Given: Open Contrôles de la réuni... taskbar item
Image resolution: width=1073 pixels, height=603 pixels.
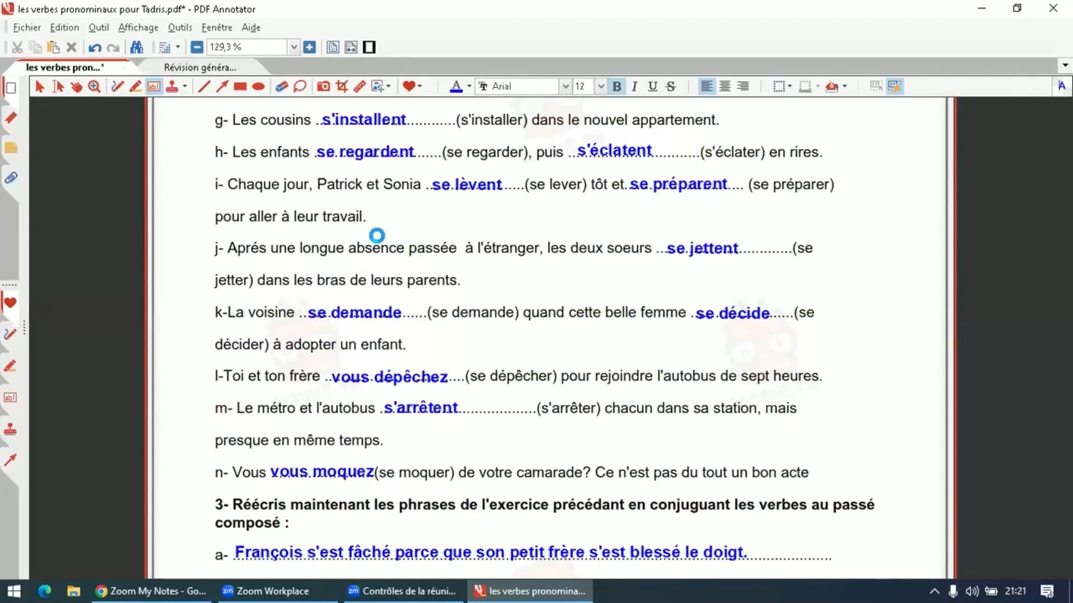Looking at the screenshot, I should coord(402,591).
